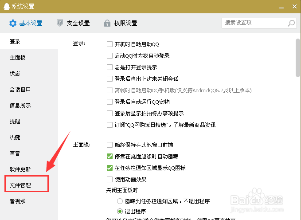The height and width of the screenshot is (220, 301).
Task: Minimize the 系统设置 window
Action: (281, 8)
